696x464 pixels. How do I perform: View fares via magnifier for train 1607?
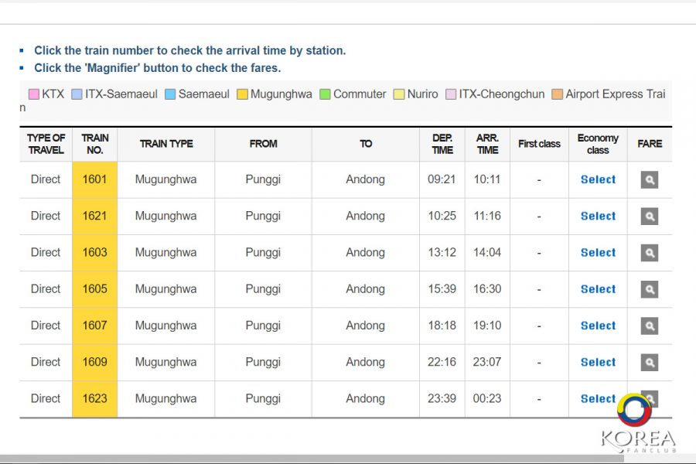(650, 326)
